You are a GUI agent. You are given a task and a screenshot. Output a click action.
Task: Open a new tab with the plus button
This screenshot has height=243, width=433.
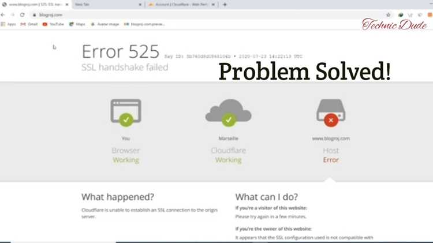[225, 5]
